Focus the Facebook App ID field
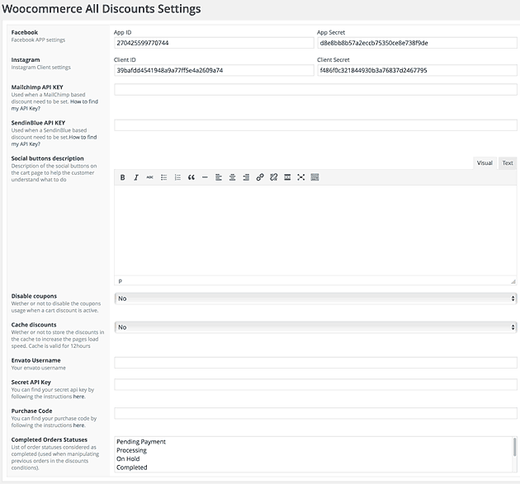This screenshot has width=520, height=484. tap(214, 43)
